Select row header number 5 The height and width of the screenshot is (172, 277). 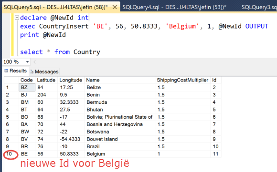click(x=11, y=117)
